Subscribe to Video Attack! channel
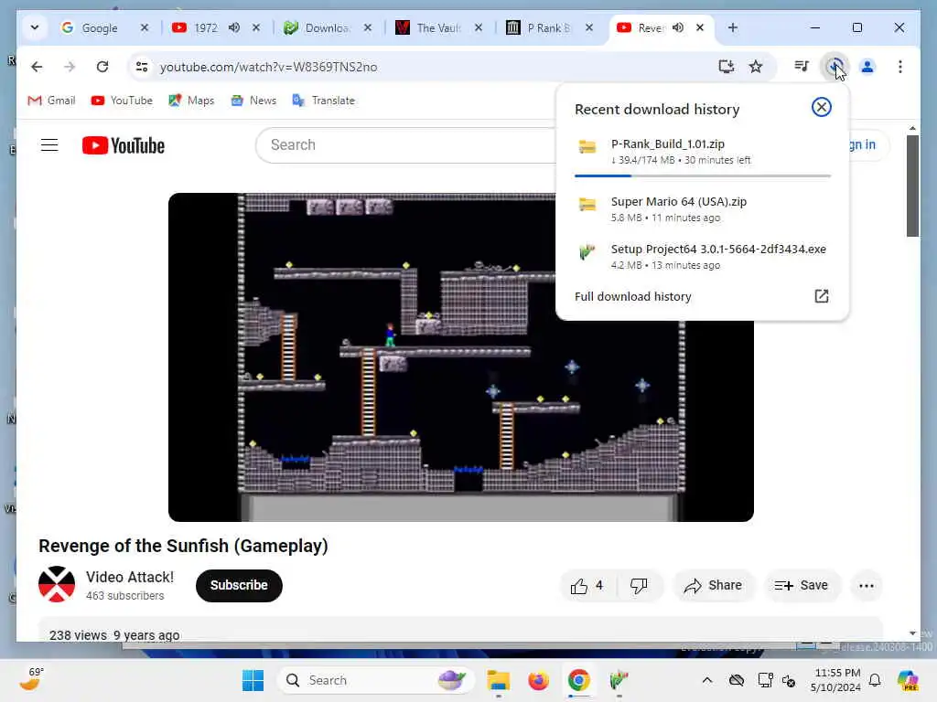Viewport: 937px width, 702px height. pyautogui.click(x=239, y=586)
